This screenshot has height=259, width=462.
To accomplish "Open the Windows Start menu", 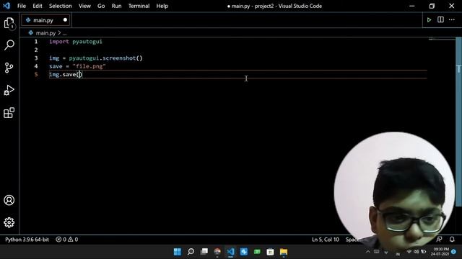I will pos(178,252).
